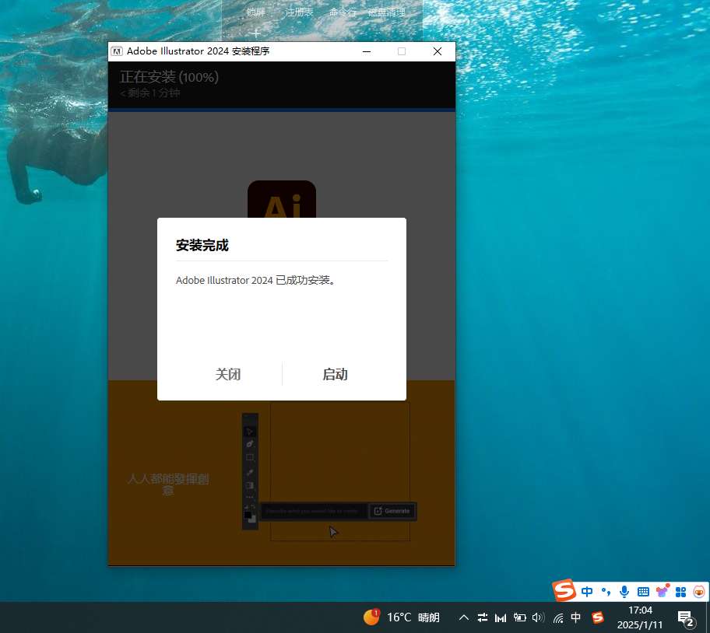Open the weather widget showing 16°C 晴朗

(x=402, y=617)
